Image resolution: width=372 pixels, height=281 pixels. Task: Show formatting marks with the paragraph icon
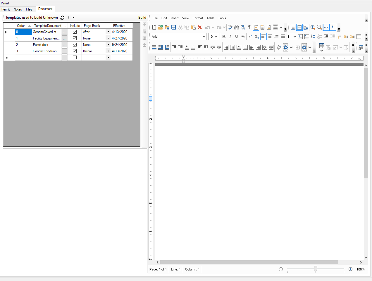249,27
